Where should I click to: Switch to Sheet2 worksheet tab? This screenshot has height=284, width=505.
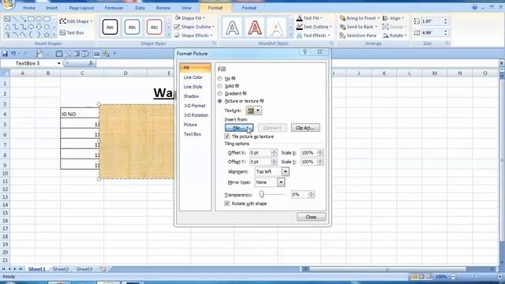(x=61, y=269)
